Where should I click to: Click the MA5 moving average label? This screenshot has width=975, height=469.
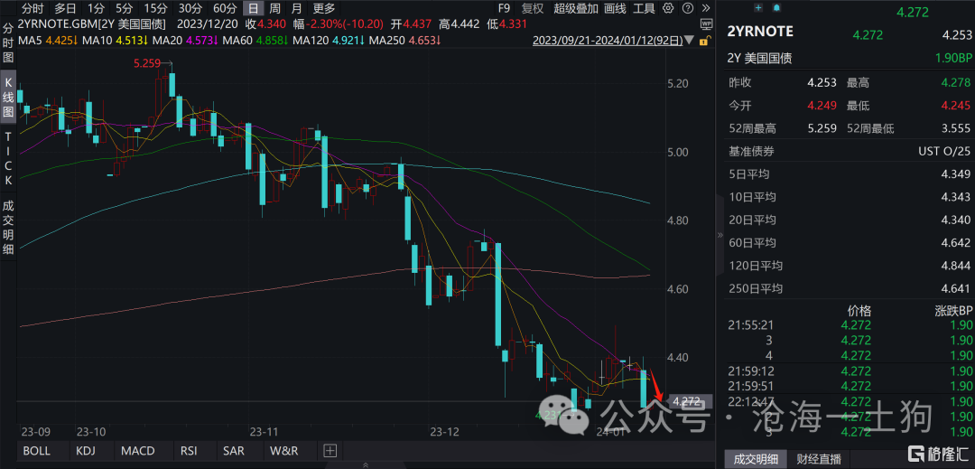click(x=48, y=41)
